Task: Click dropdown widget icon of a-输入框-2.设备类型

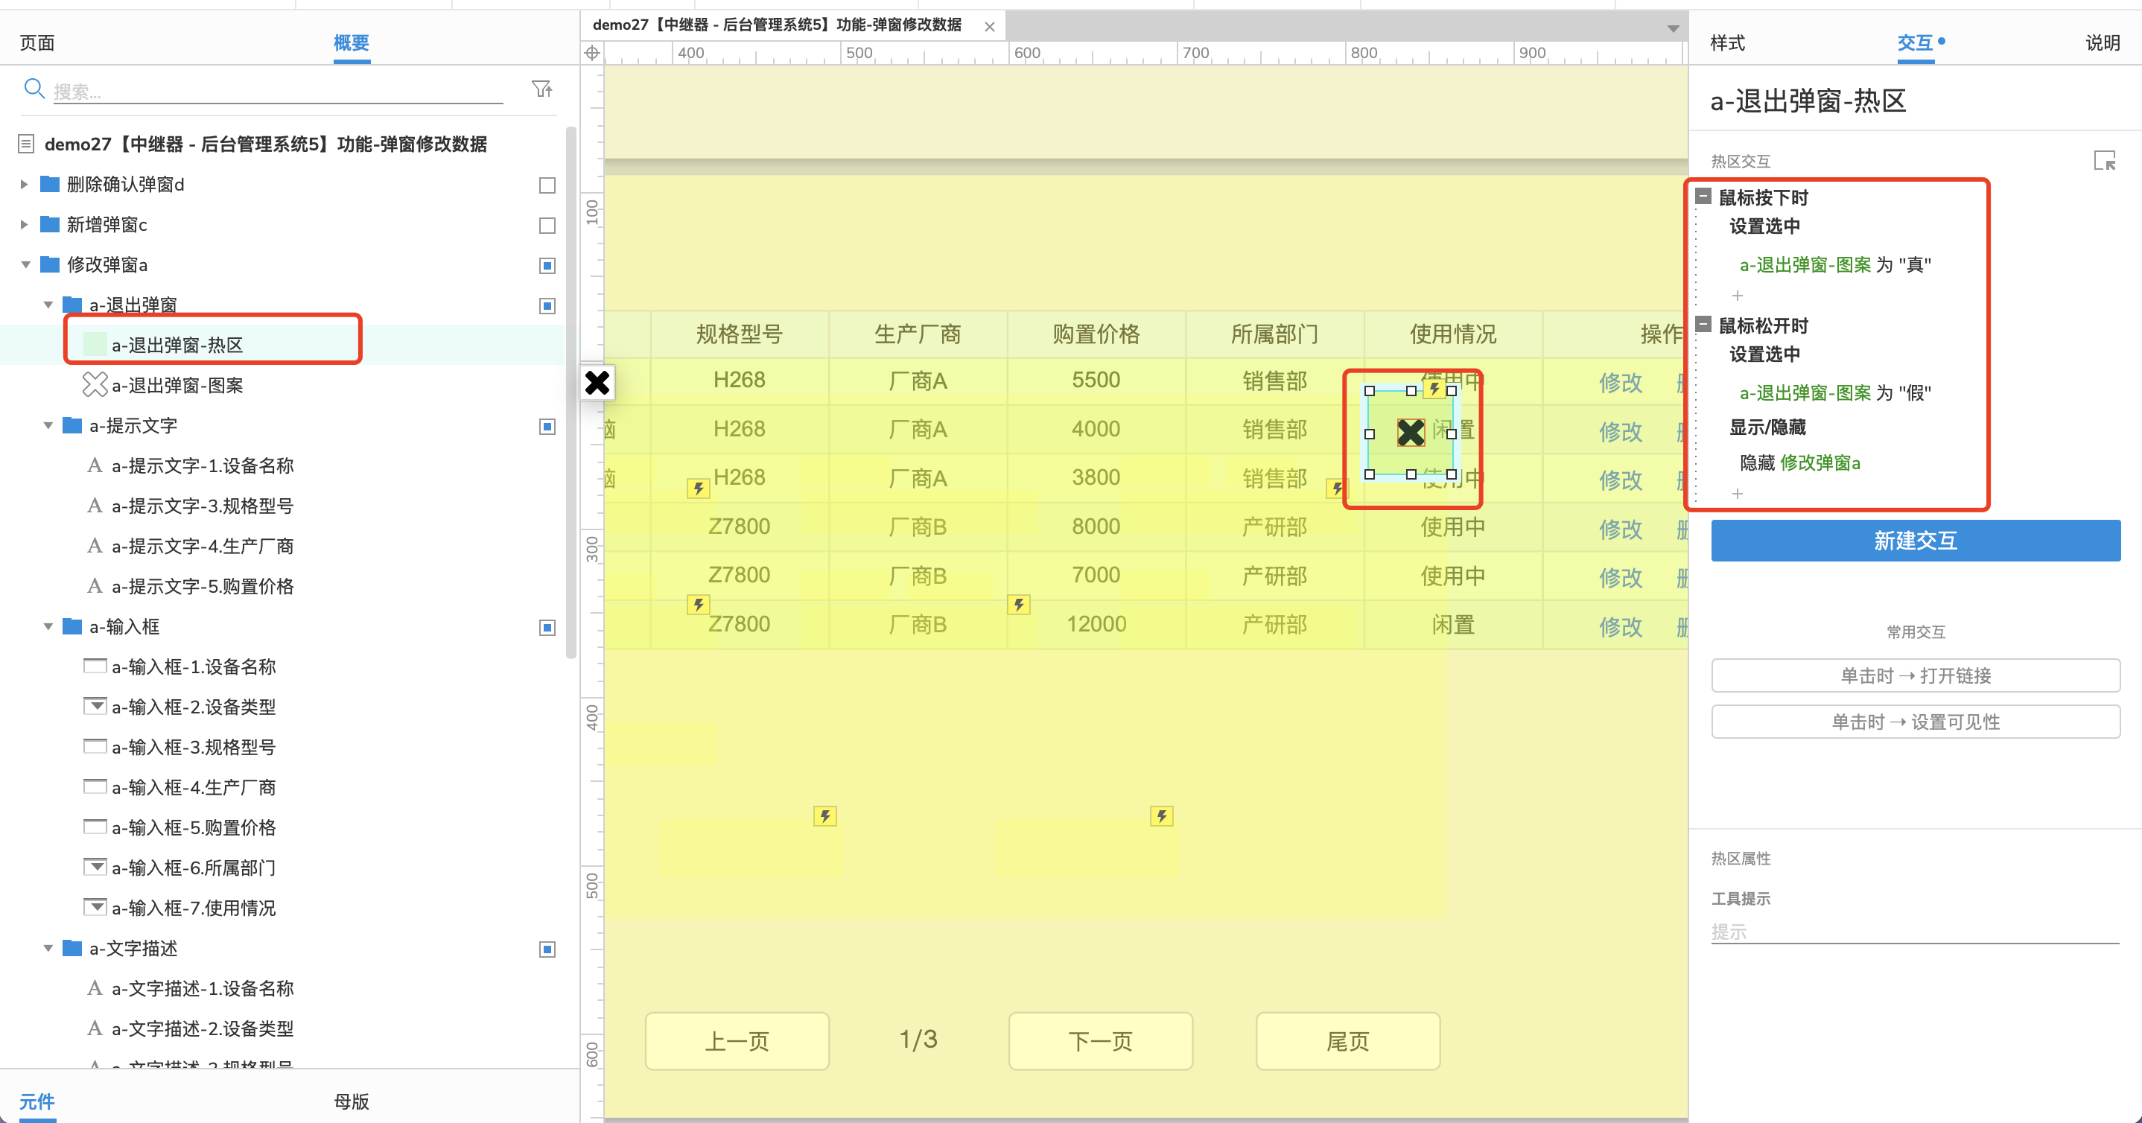Action: point(95,706)
